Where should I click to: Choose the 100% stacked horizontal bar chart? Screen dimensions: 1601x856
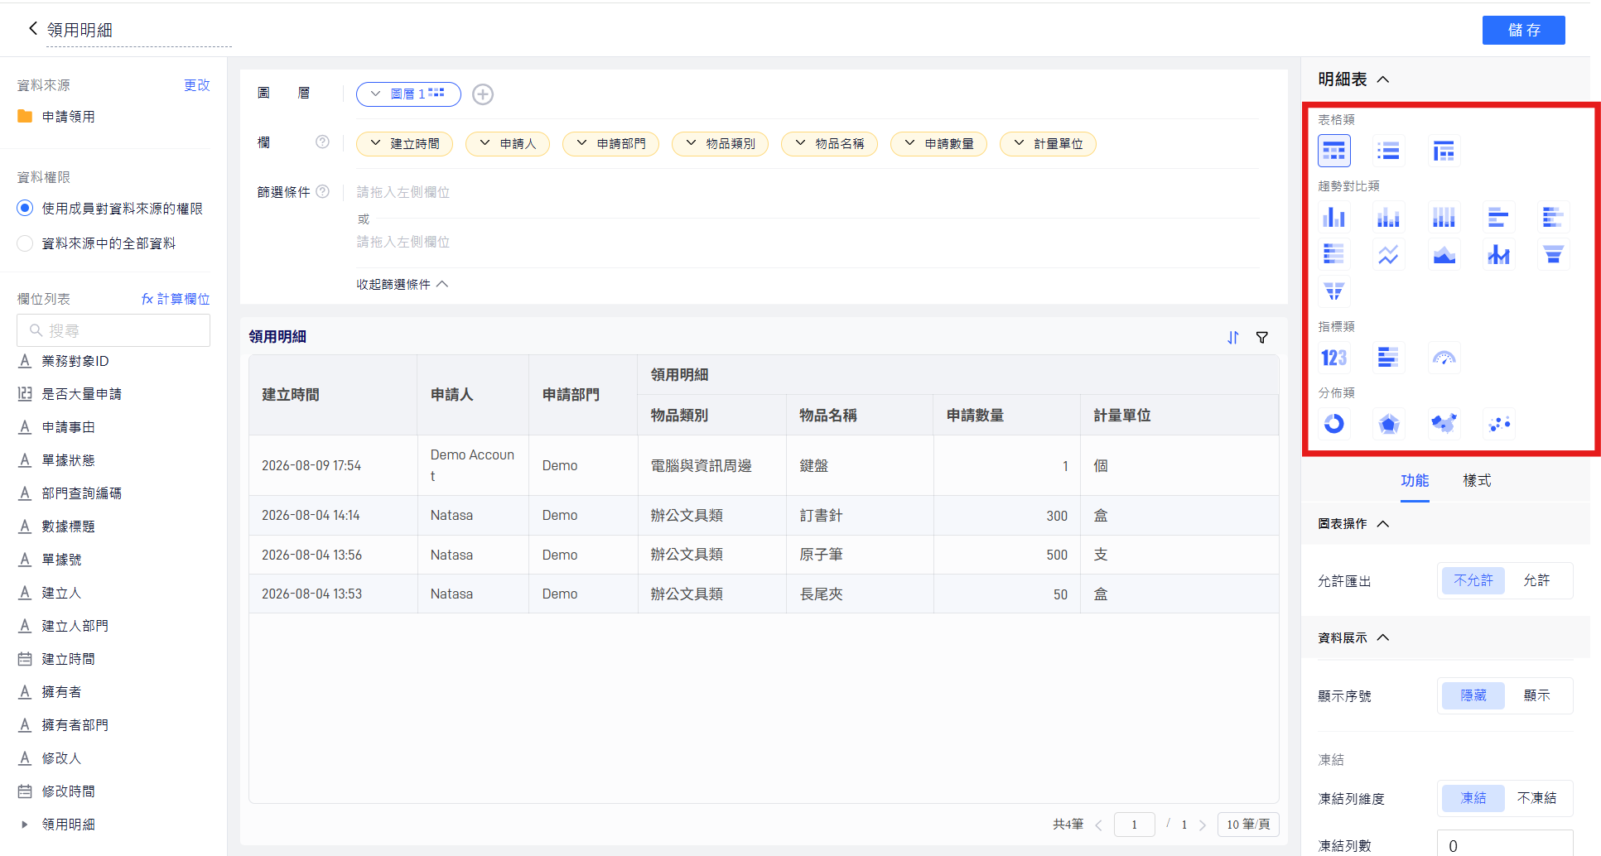tap(1333, 254)
